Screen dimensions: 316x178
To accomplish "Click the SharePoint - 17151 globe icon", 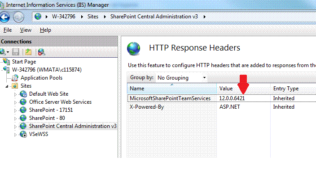I will coord(23,110).
